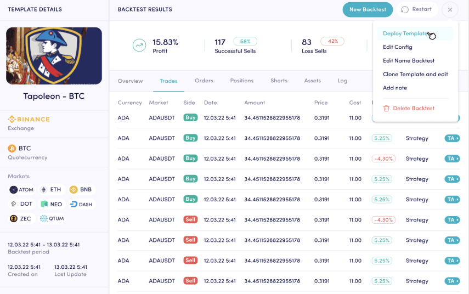Click the Tapoleon template thumbnail image
The height and width of the screenshot is (294, 469).
click(54, 56)
